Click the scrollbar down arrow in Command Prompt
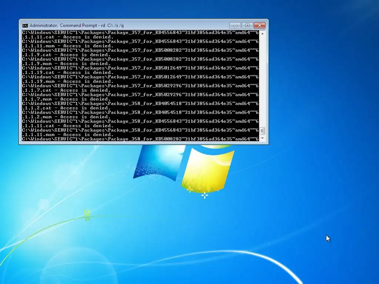 (262, 138)
